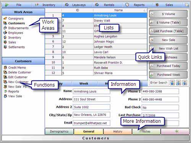191x143 pixels.
Task: Click the Address field 111 Soul Street
Action: coord(91,99)
